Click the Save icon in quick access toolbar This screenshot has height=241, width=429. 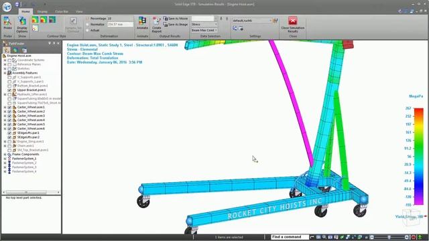click(17, 4)
